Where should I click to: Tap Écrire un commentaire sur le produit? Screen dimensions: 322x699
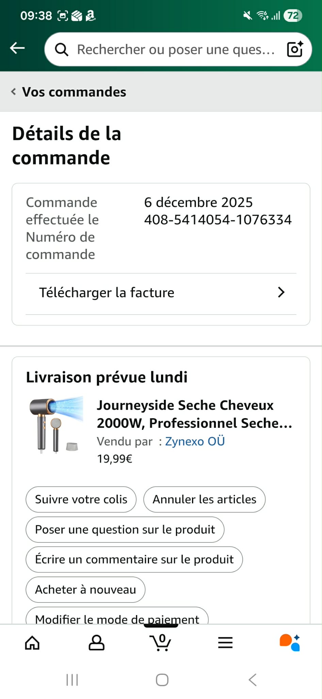coord(134,559)
